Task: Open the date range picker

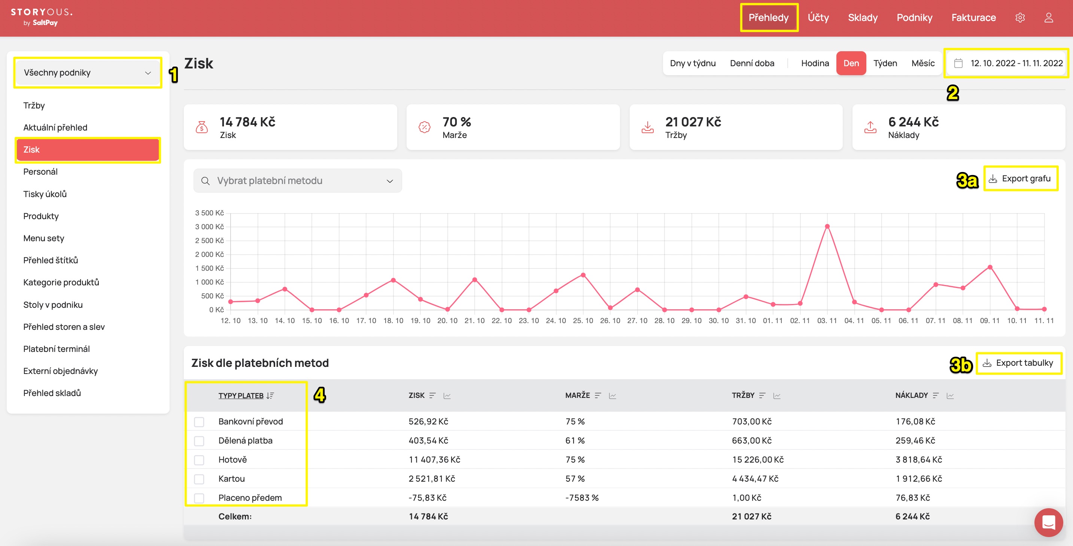Action: click(x=1006, y=63)
